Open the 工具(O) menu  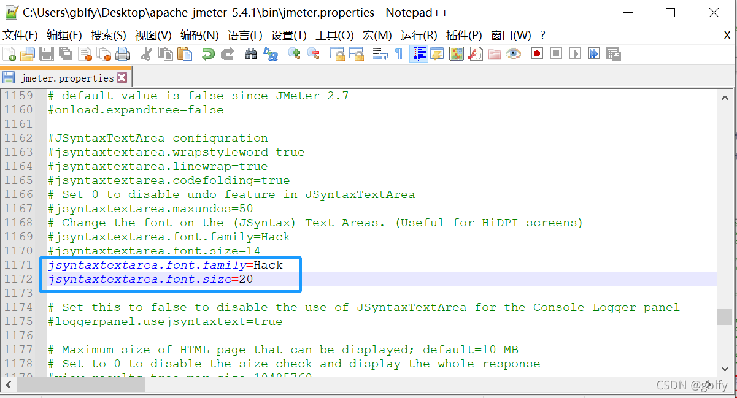(334, 36)
